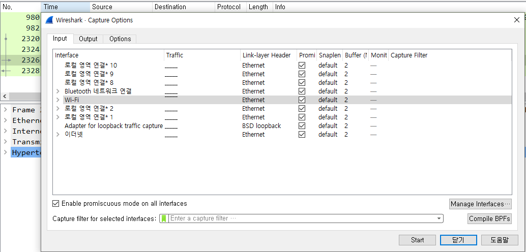
Task: Select the 로컬 영역 연결* 10 interface
Action: pos(91,66)
